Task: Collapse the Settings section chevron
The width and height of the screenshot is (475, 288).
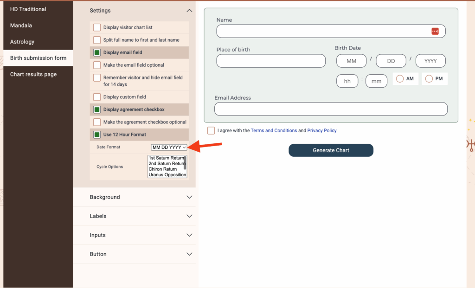Action: 189,11
